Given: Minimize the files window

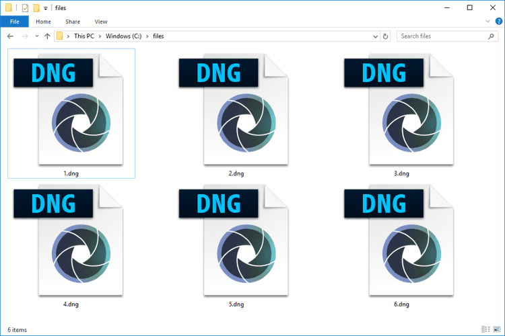Looking at the screenshot, I should tap(447, 7).
